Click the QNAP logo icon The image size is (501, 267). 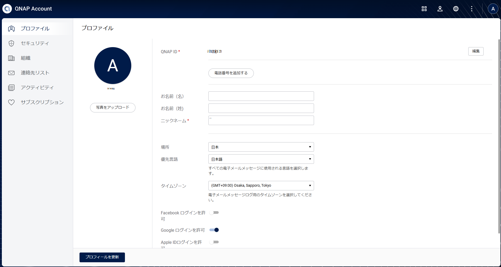pyautogui.click(x=7, y=9)
